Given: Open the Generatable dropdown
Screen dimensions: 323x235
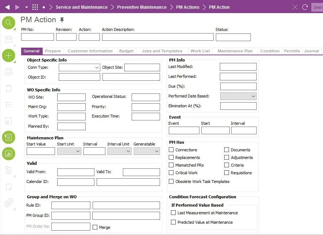Looking at the screenshot, I should point(147,151).
